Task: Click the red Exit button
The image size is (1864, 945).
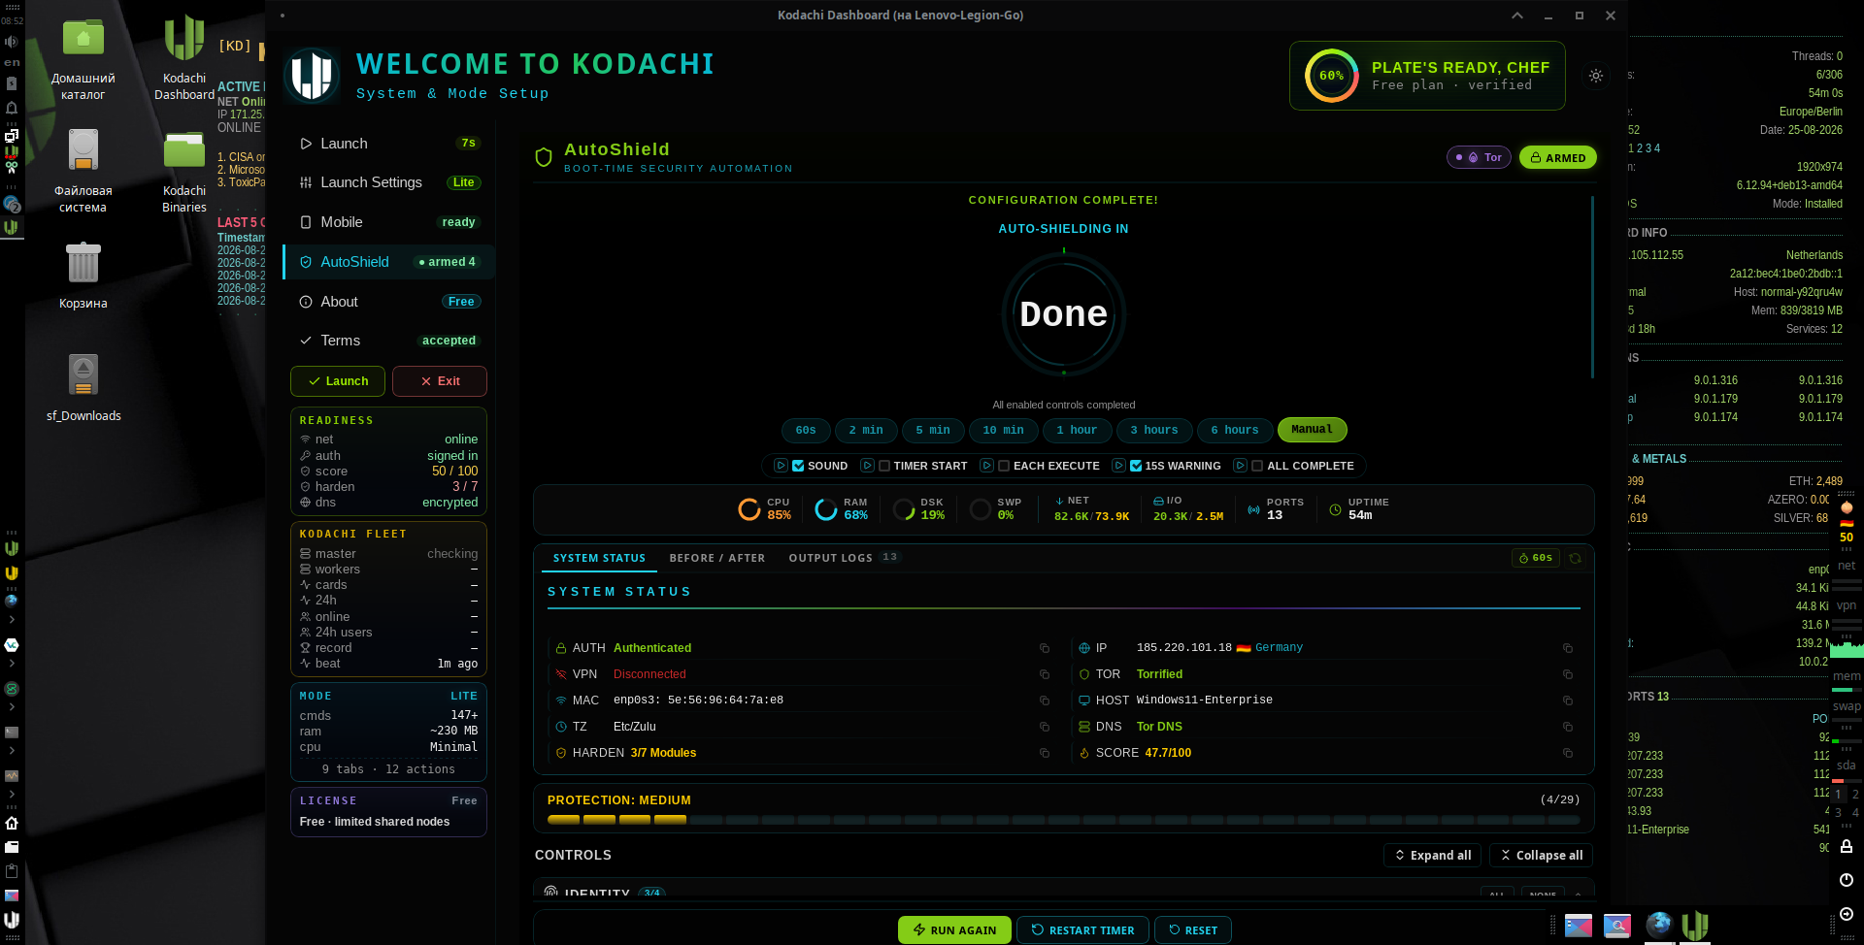Action: click(x=440, y=381)
